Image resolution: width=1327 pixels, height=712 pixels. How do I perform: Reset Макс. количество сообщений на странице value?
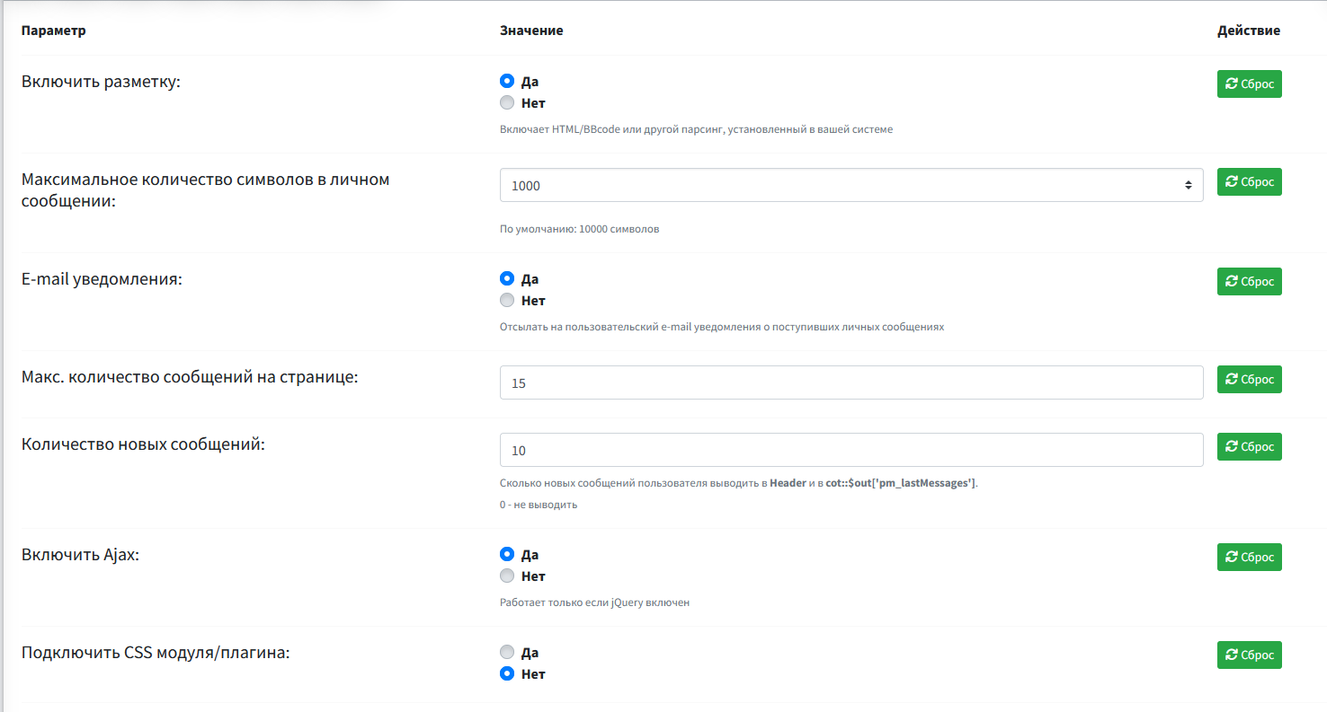coord(1249,379)
